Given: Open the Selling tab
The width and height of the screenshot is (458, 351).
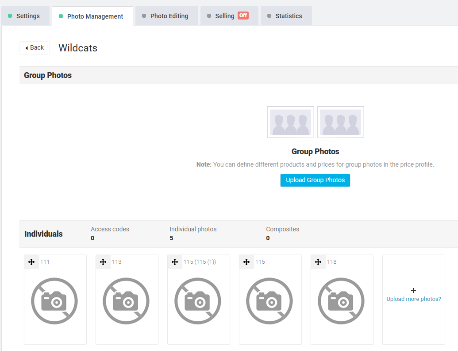Looking at the screenshot, I should [x=229, y=16].
